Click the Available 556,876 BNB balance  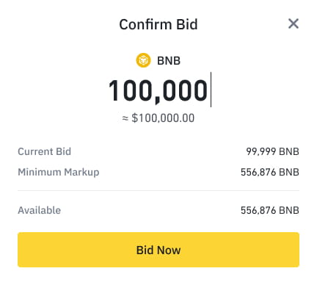(x=270, y=210)
